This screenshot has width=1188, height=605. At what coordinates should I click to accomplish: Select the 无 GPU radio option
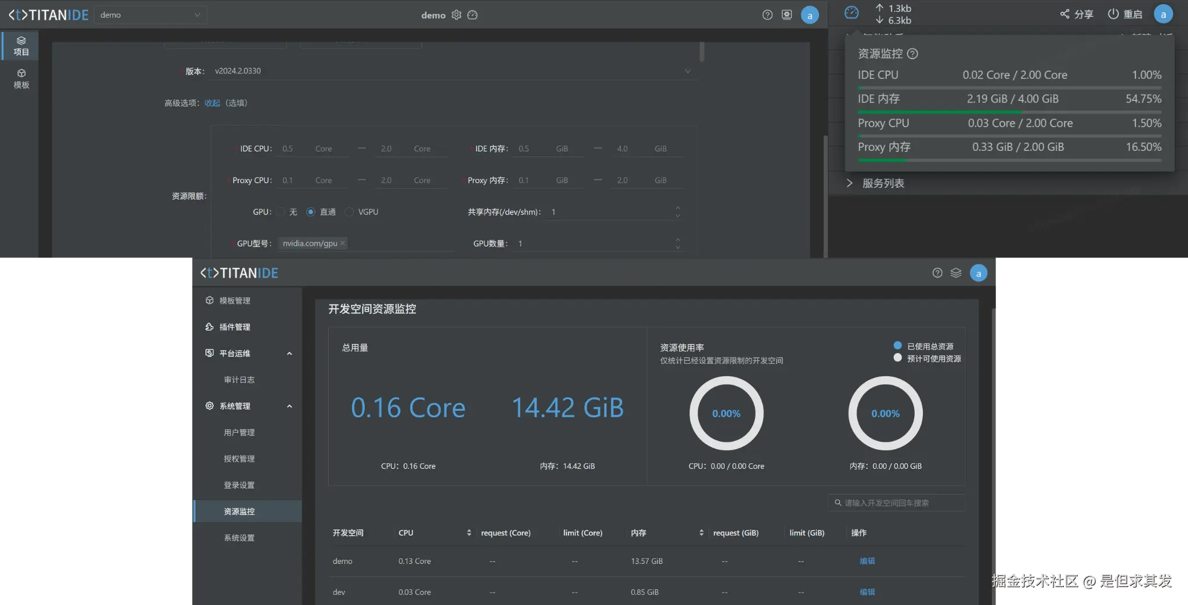point(281,212)
